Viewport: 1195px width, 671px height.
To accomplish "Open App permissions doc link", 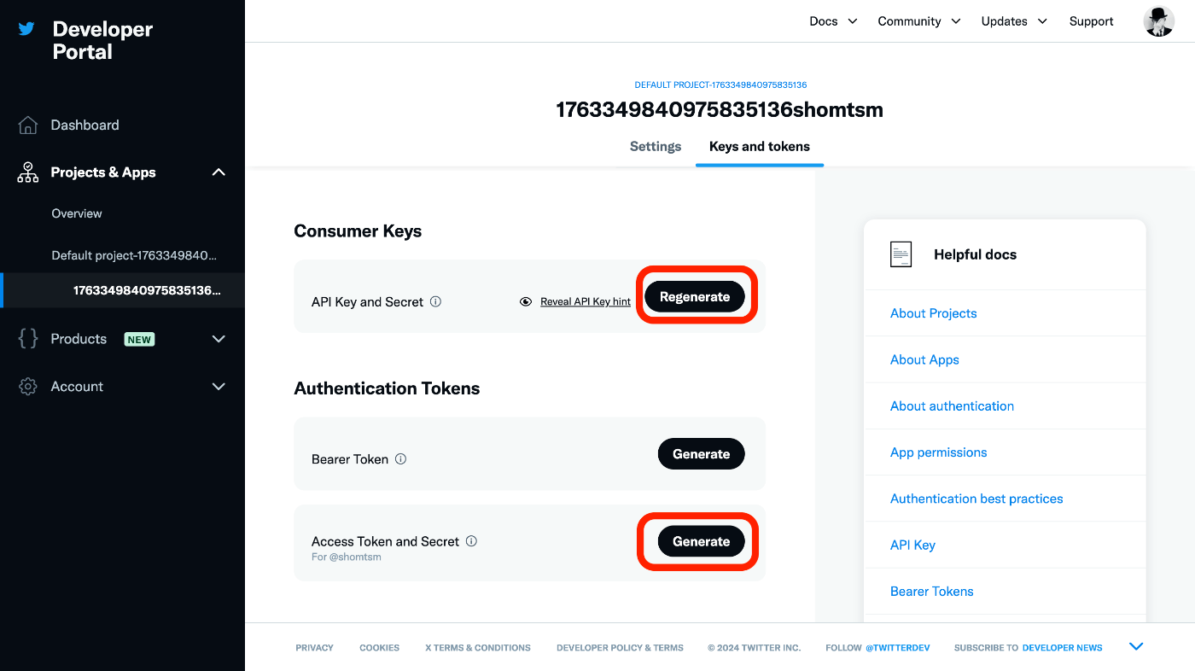I will 938,452.
